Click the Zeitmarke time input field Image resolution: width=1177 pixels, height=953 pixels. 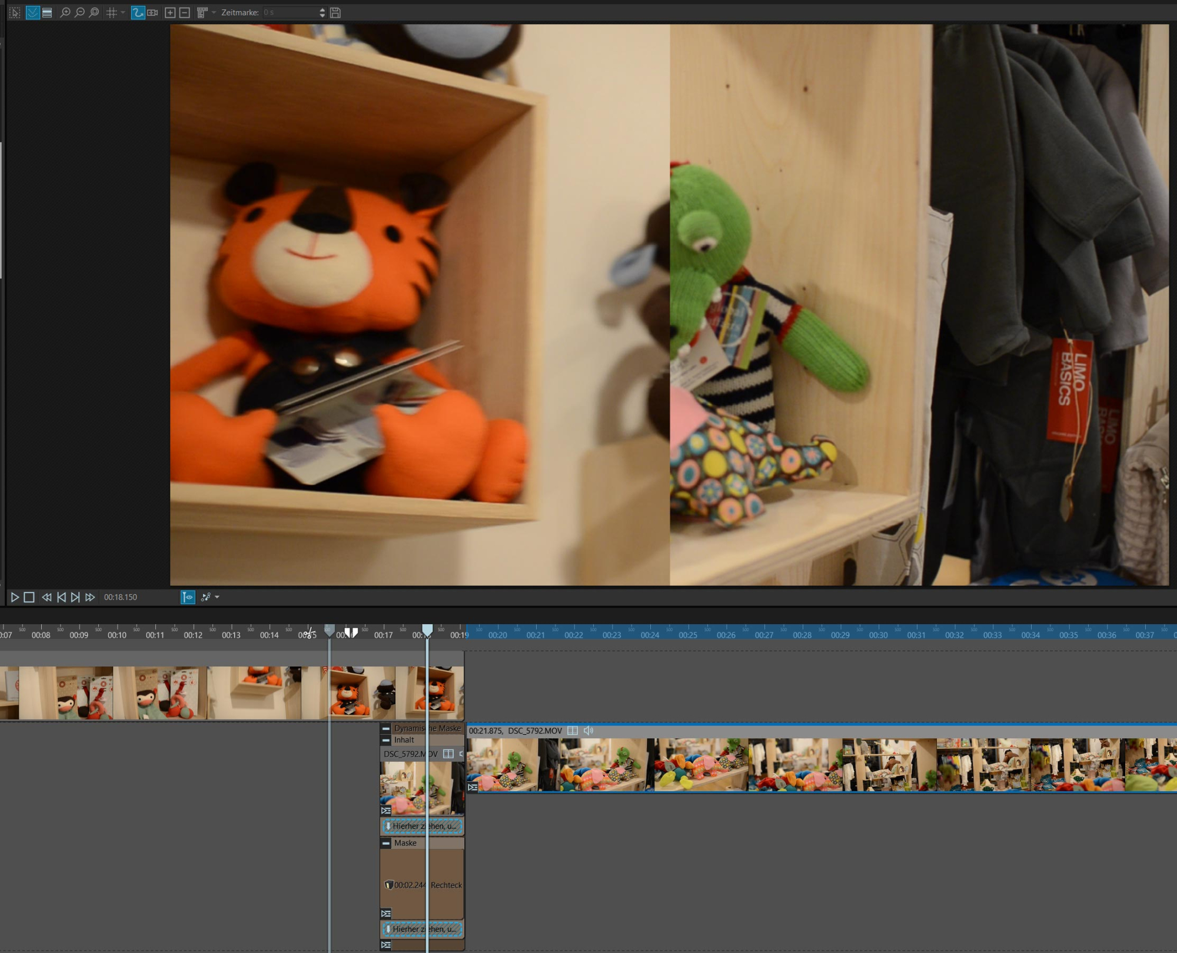pyautogui.click(x=290, y=12)
